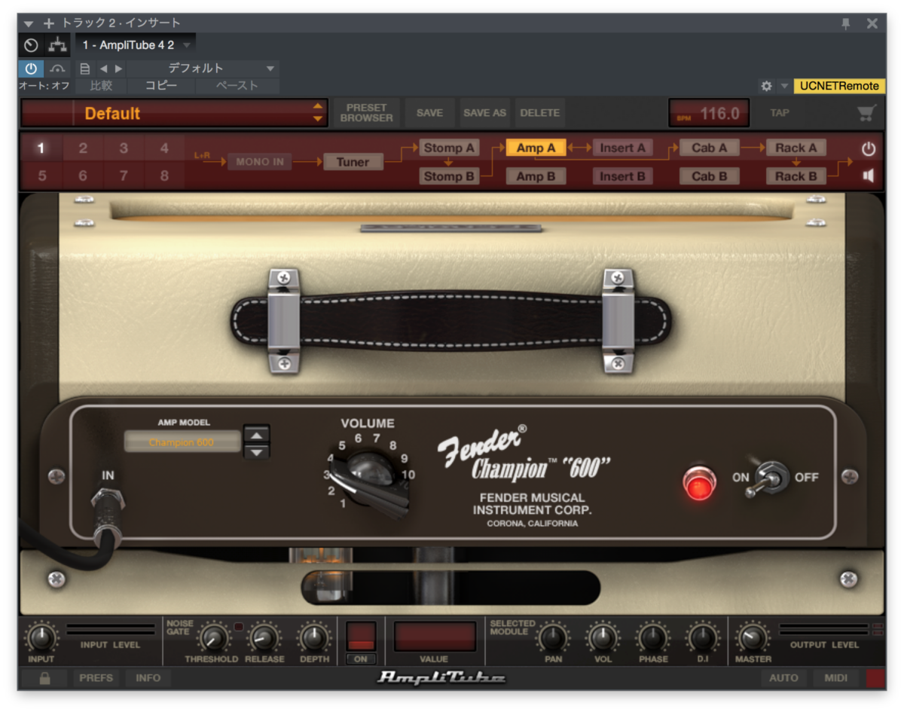Collapse the track insert header triangle

(29, 23)
